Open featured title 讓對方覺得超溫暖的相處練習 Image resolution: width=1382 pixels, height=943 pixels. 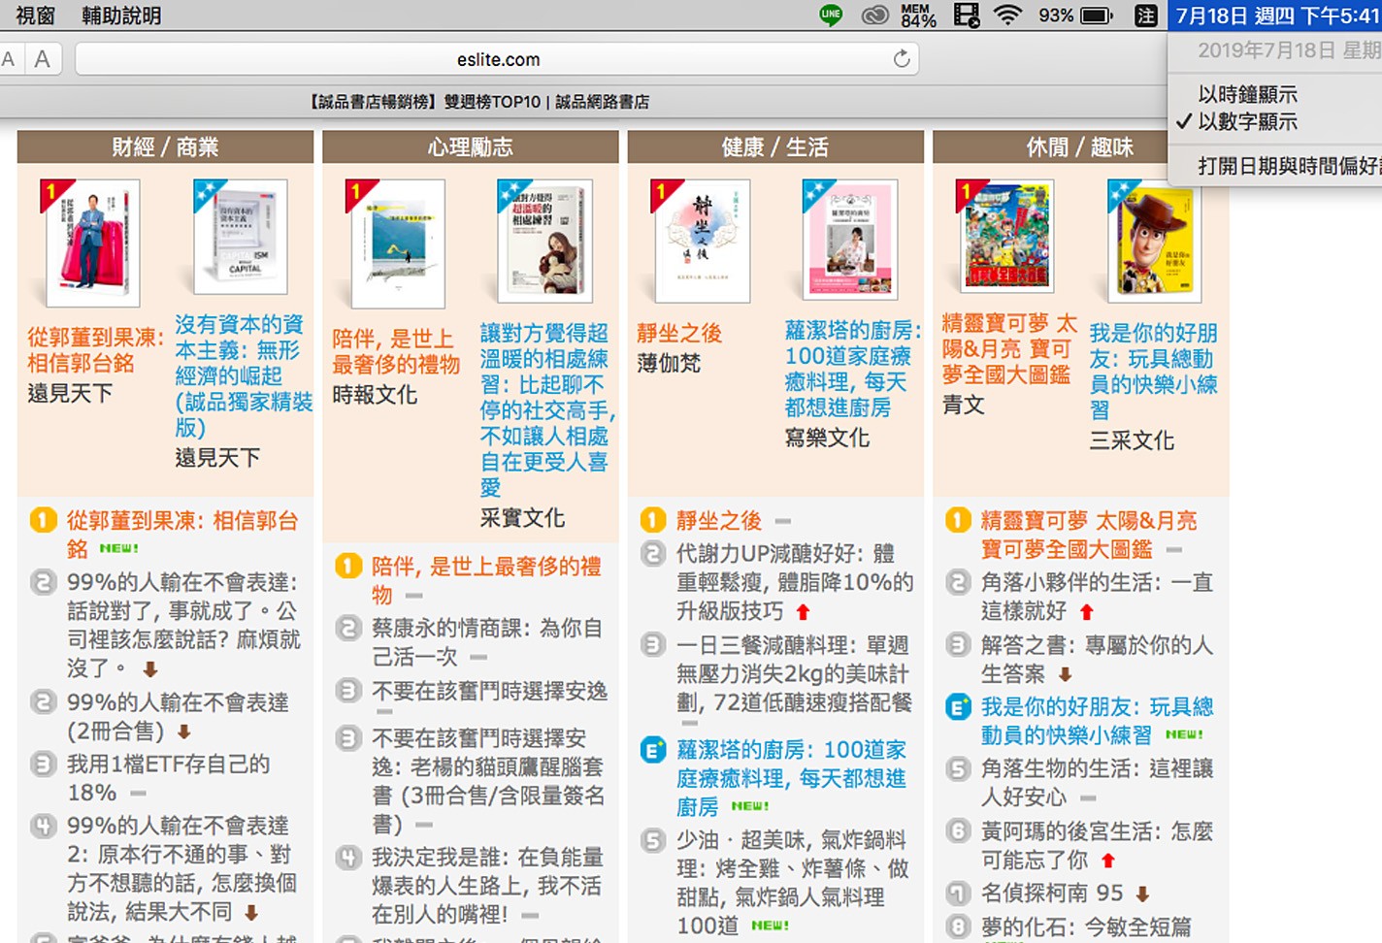(x=547, y=410)
